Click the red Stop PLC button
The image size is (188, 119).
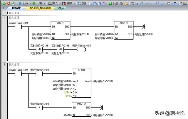(9, 3)
